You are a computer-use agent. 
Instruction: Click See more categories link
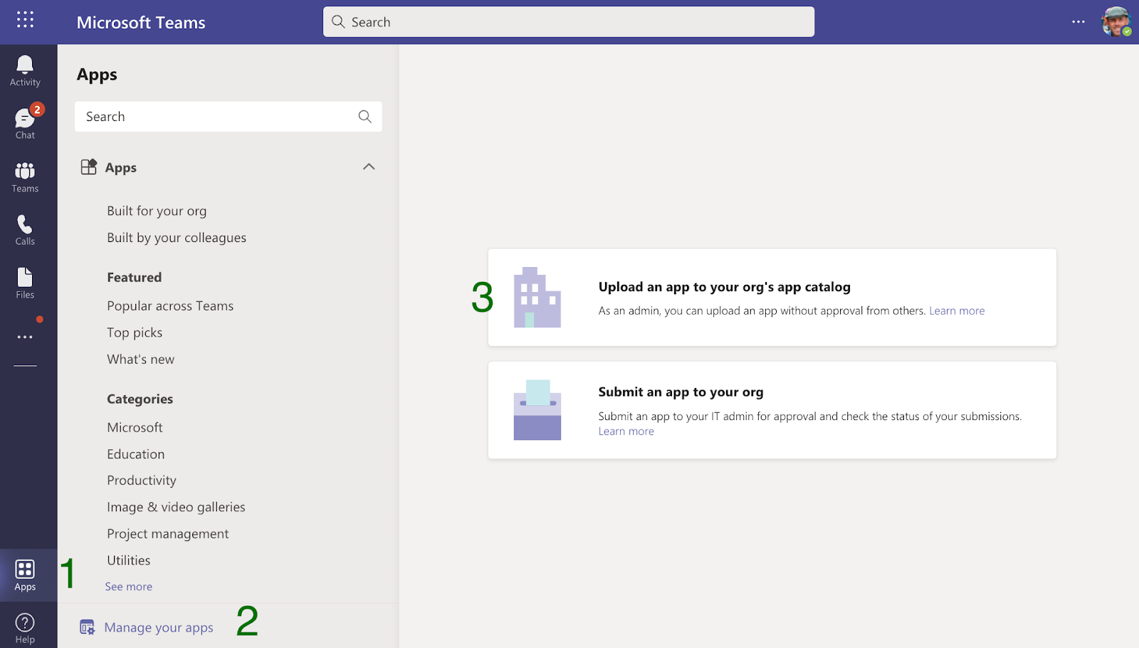[129, 587]
